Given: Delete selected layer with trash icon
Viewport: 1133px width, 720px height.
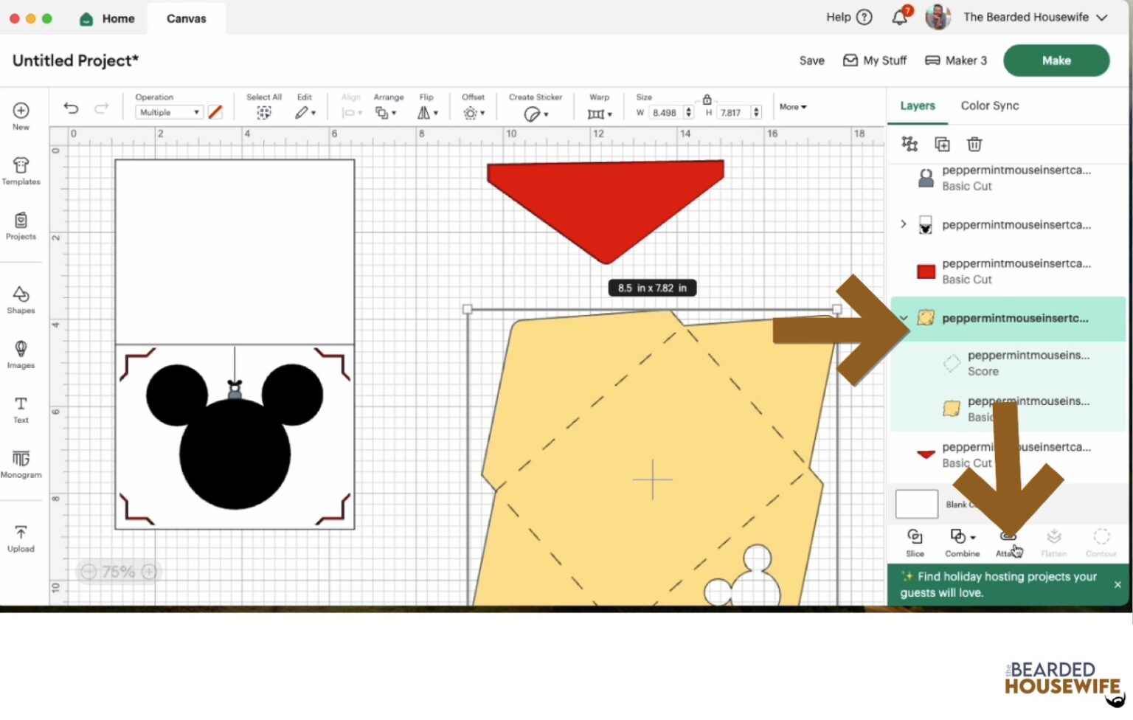Looking at the screenshot, I should pyautogui.click(x=974, y=145).
